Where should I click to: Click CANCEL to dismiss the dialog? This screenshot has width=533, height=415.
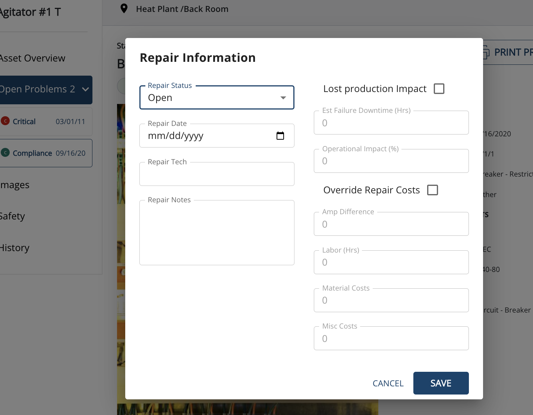388,383
